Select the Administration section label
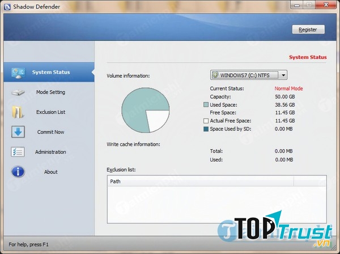This screenshot has width=340, height=254. click(50, 152)
